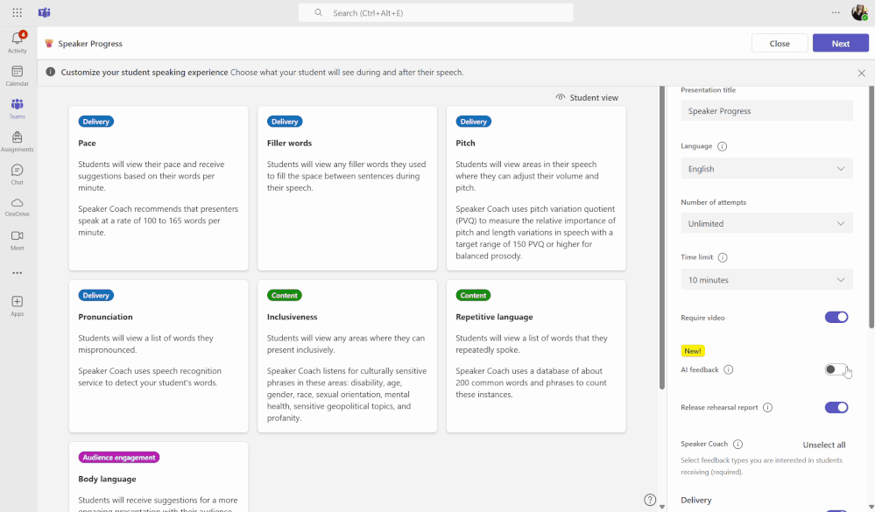Open the Language dropdown
This screenshot has height=512, width=875.
766,169
